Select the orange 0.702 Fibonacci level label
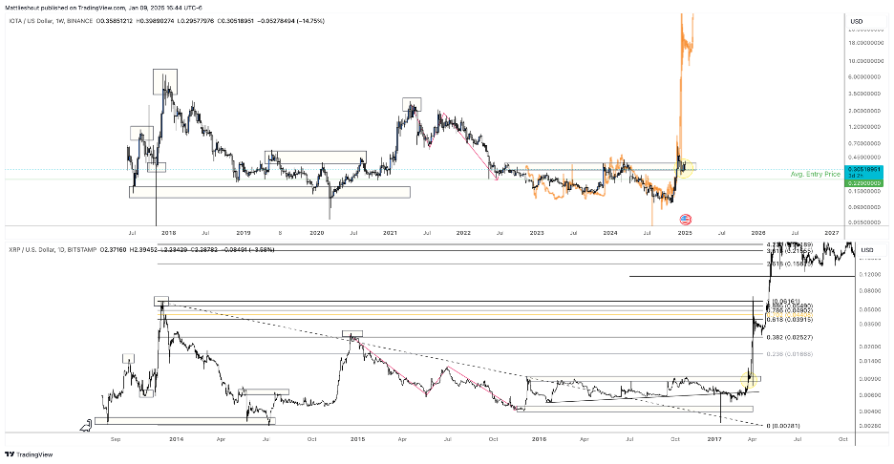This screenshot has width=894, height=464. (x=790, y=315)
